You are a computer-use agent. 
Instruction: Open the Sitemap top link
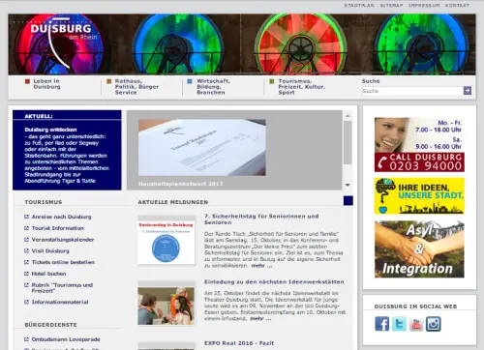click(391, 6)
